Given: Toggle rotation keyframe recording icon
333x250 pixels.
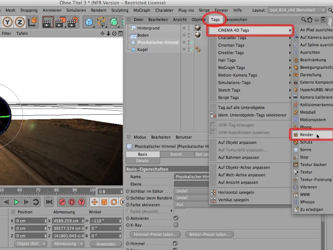Looking at the screenshot, I should (114, 202).
